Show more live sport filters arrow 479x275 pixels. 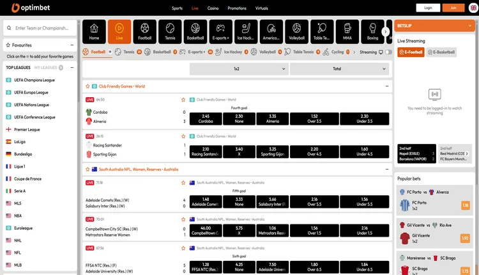click(354, 52)
